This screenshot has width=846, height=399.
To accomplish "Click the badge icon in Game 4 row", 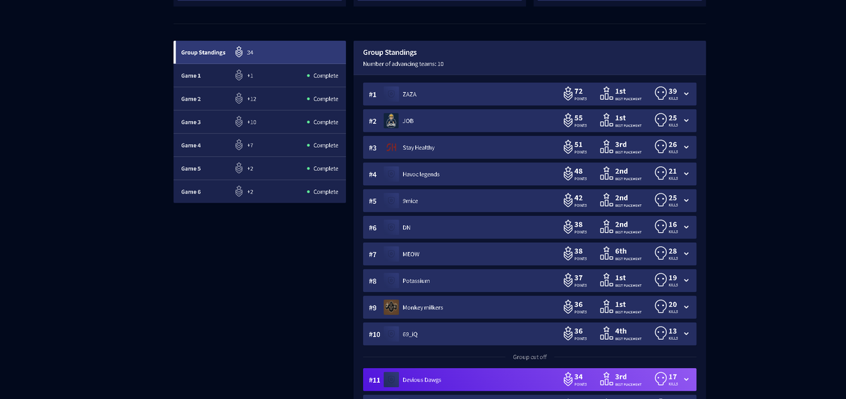I will (x=239, y=145).
